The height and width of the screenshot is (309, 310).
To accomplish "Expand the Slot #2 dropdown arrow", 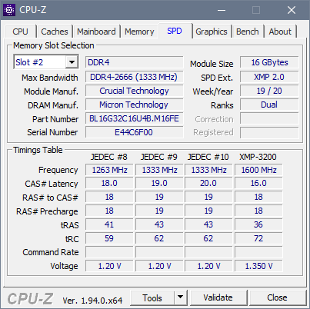I will coord(72,62).
